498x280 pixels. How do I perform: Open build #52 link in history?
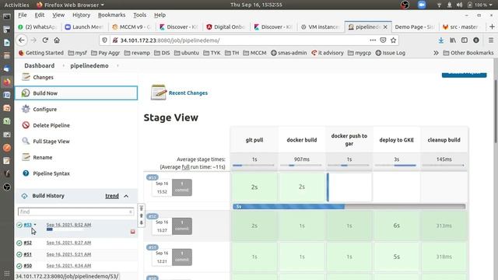tap(28, 243)
